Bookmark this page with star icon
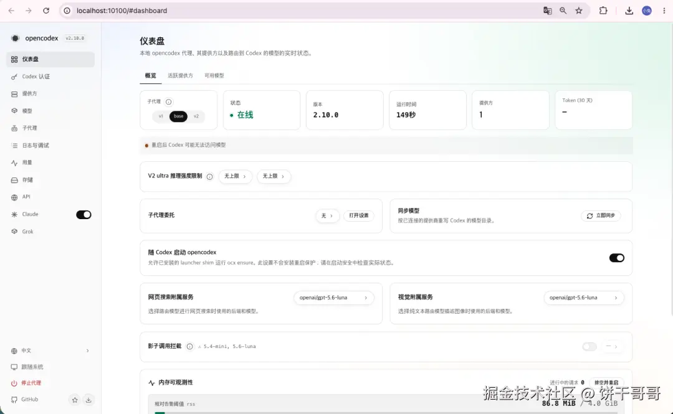The height and width of the screenshot is (414, 673). click(x=579, y=11)
